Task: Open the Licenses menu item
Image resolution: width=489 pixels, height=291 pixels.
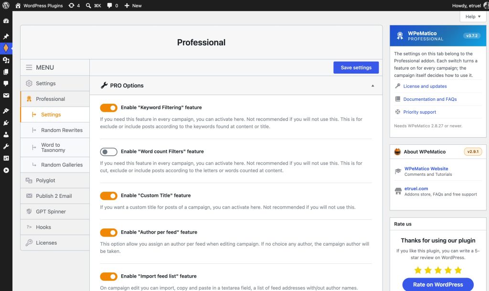Action: [x=55, y=243]
